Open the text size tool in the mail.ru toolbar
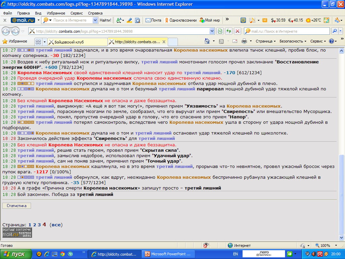Screen dimensions: 345x259 click(x=120, y=20)
